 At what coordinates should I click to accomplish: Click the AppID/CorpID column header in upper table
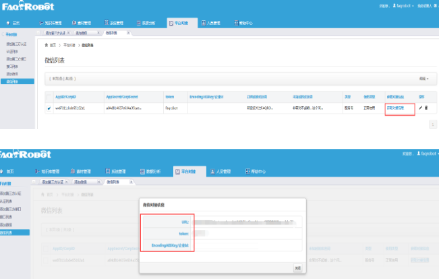point(66,97)
